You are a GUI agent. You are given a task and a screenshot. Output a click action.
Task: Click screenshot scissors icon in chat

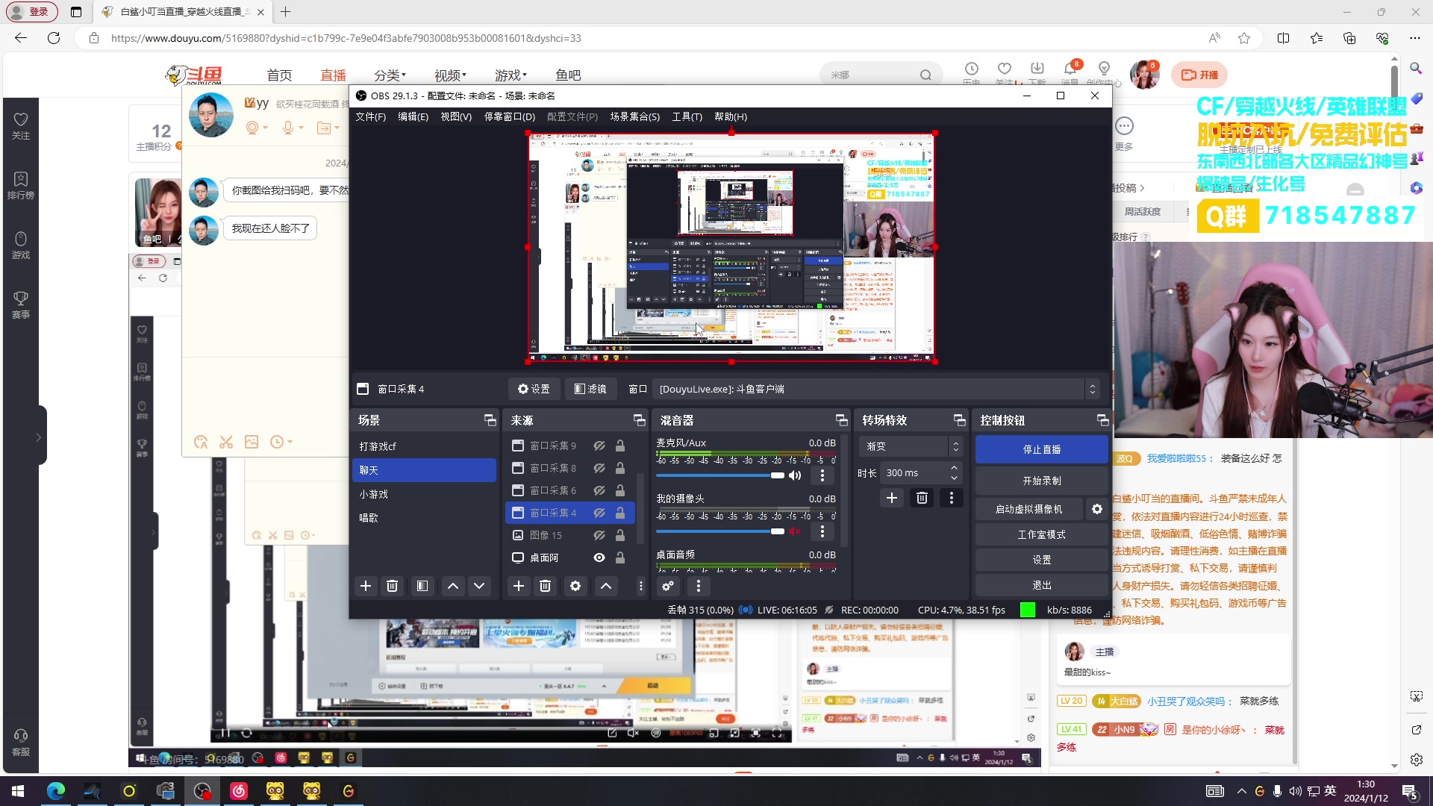pos(226,442)
